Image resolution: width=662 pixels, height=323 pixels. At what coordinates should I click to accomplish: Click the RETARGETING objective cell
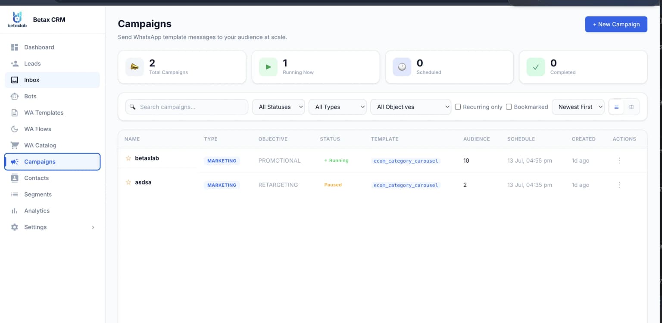coord(278,185)
